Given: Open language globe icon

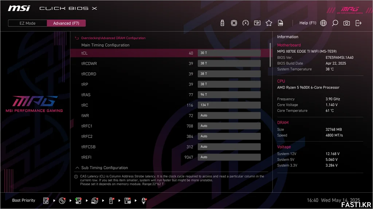Looking at the screenshot, I should pyautogui.click(x=323, y=23).
